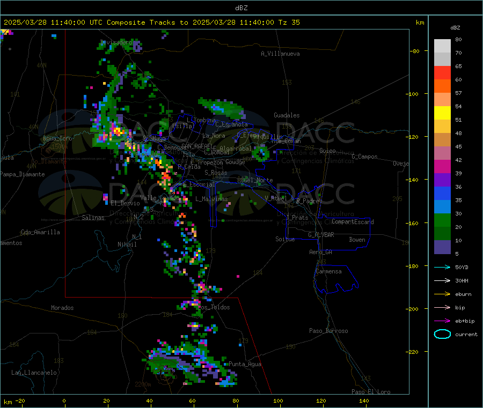
Task: Click the 'dBZ' heading above color scale
Action: click(455, 28)
